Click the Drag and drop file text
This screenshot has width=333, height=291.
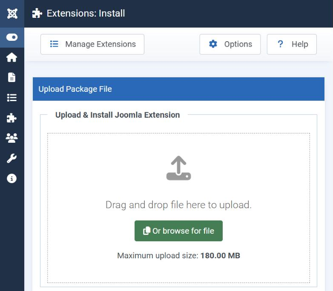[x=178, y=205]
